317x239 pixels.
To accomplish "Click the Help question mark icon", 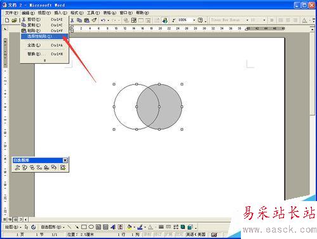I will click(x=200, y=20).
